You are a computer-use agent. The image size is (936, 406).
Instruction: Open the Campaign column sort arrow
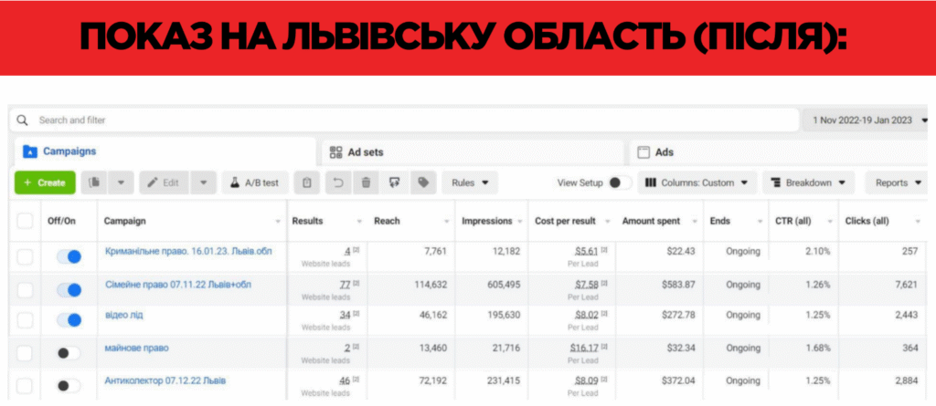coord(278,222)
